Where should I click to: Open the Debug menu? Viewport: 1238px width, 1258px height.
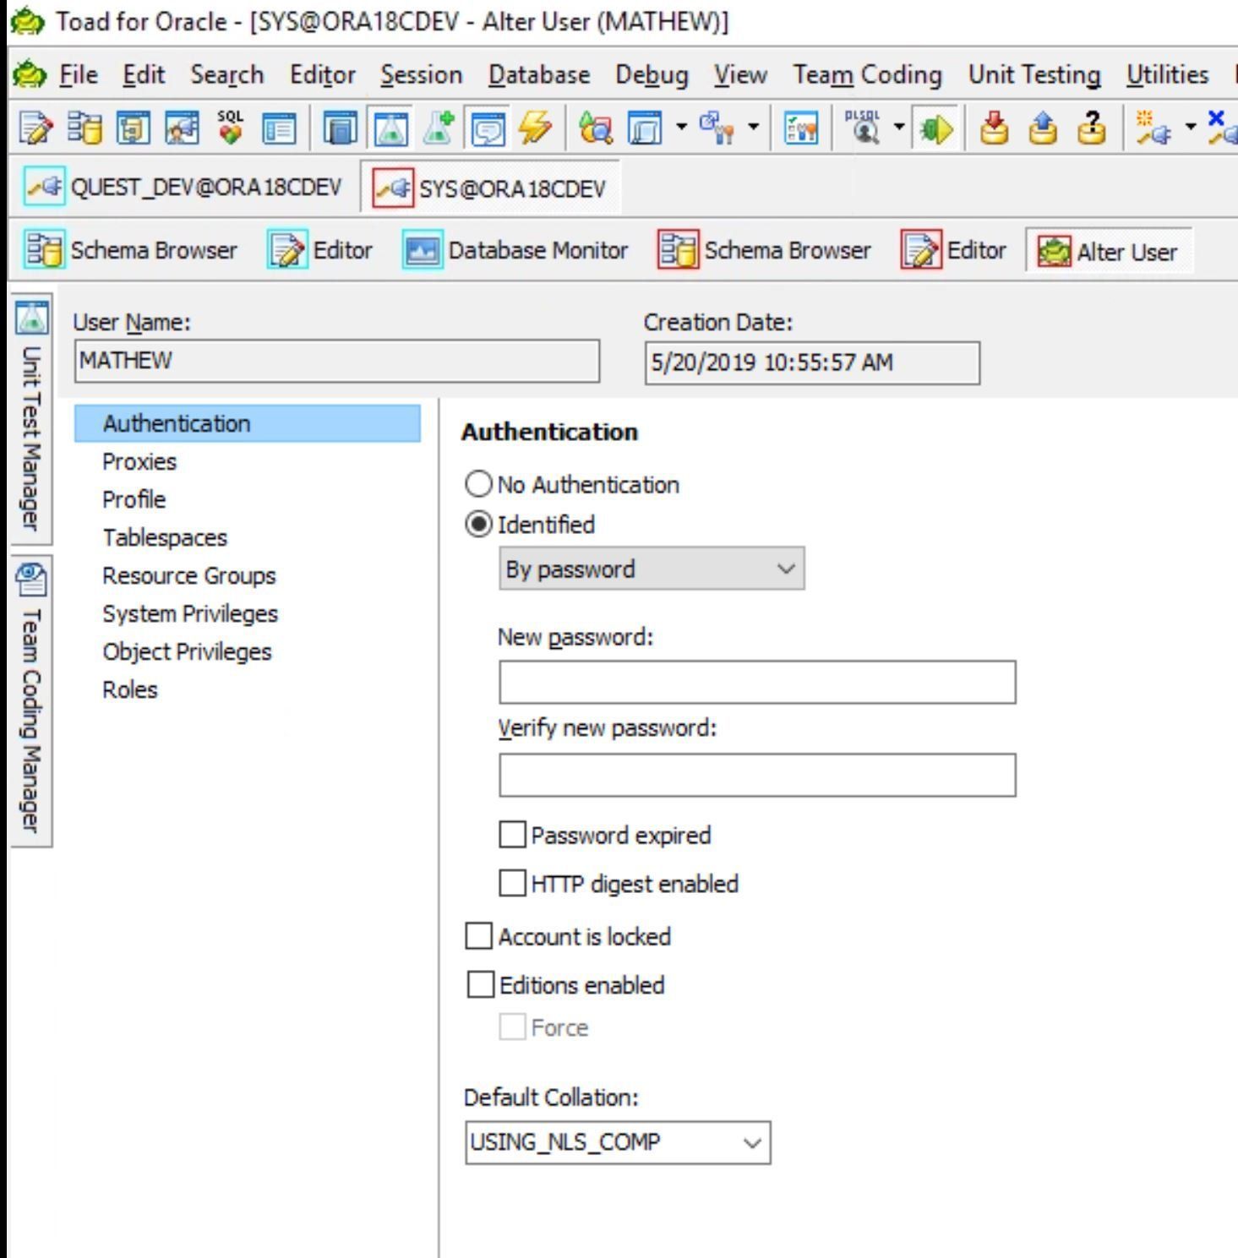pos(652,75)
